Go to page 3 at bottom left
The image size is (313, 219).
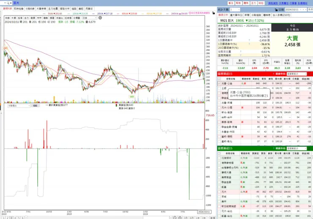click(x=11, y=218)
